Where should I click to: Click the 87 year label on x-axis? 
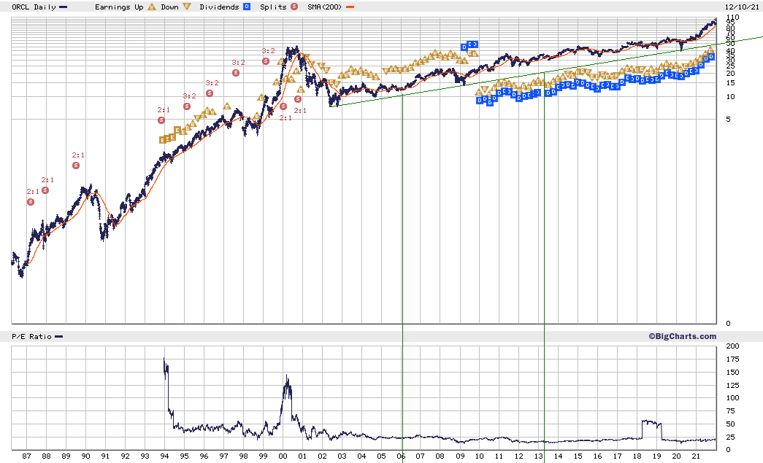[x=26, y=456]
